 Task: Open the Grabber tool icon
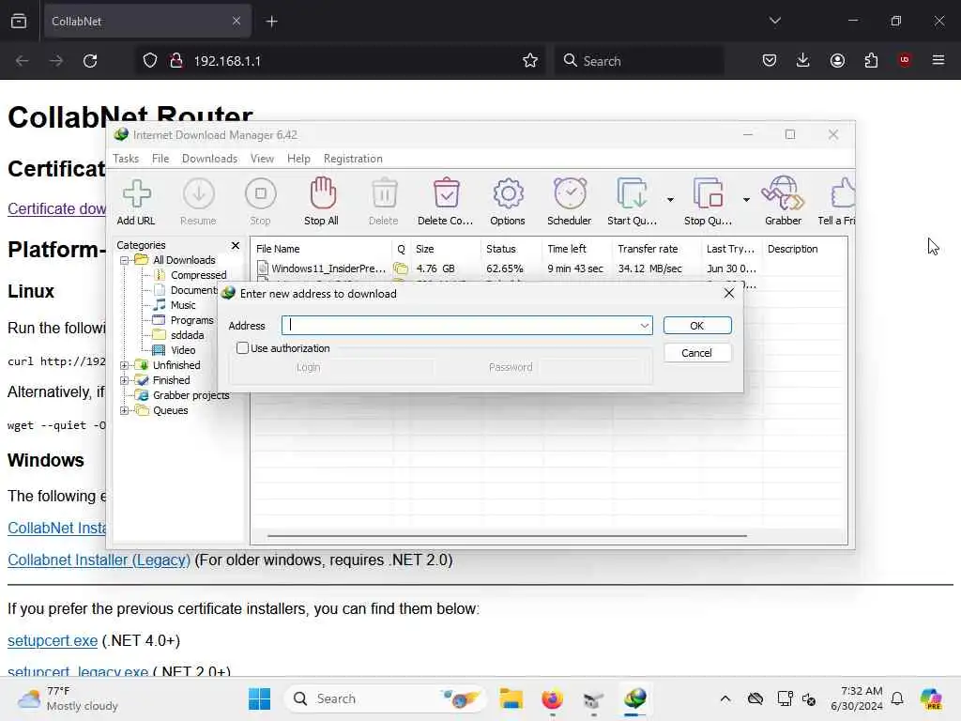click(x=783, y=193)
